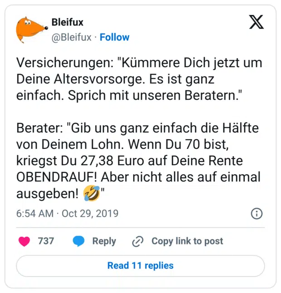281x293 pixels.
Task: Click the chain link copy icon
Action: pos(137,242)
